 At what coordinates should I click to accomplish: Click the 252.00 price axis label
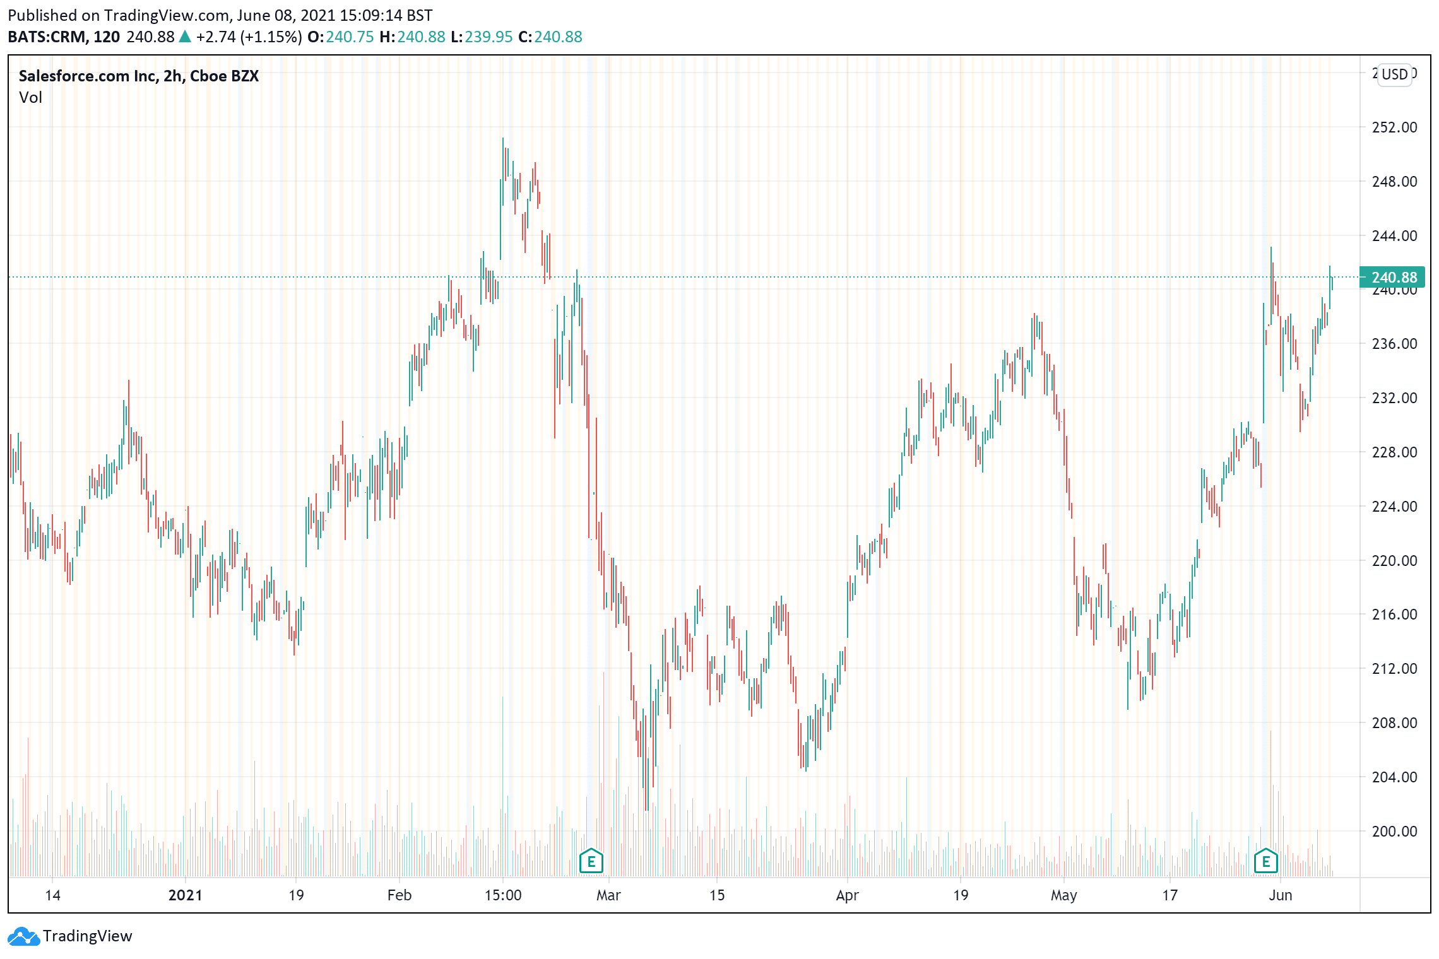point(1394,127)
